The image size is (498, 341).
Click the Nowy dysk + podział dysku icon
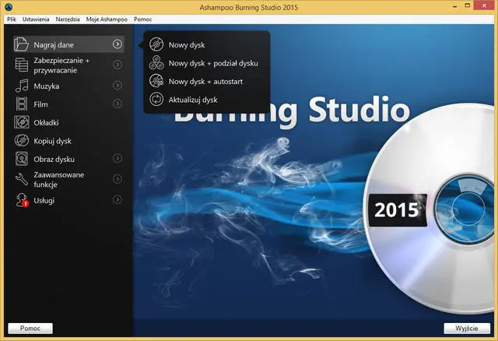click(x=156, y=62)
